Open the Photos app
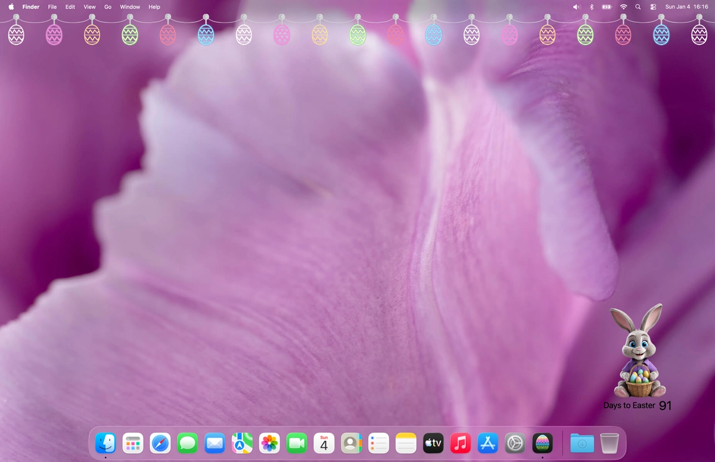This screenshot has width=715, height=462. click(269, 443)
